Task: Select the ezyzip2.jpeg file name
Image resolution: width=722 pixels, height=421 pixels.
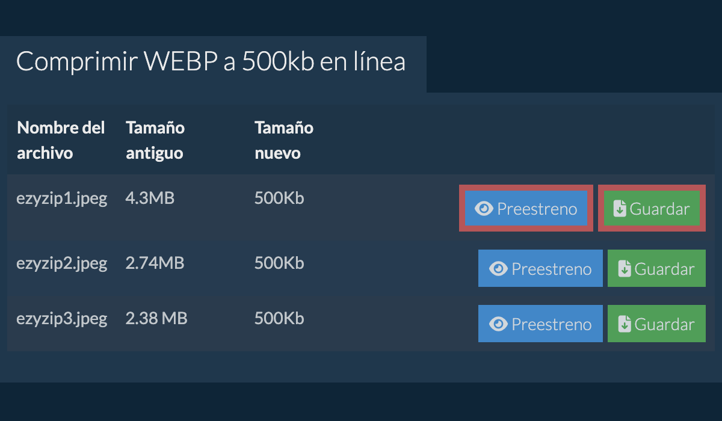Action: pyautogui.click(x=62, y=263)
